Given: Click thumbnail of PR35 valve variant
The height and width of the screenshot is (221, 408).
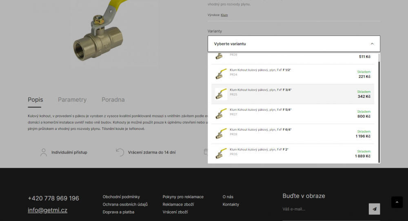Looking at the screenshot, I should point(221,153).
